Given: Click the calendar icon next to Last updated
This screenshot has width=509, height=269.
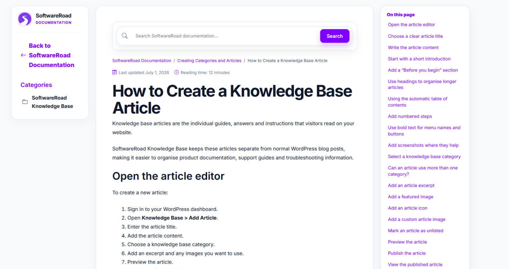Looking at the screenshot, I should coord(115,72).
